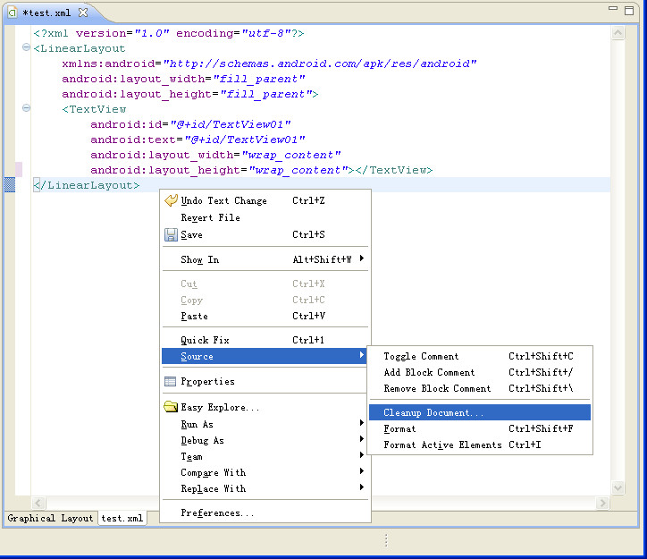Choose Toggle Comment menu entry
This screenshot has width=647, height=559.
click(x=421, y=356)
